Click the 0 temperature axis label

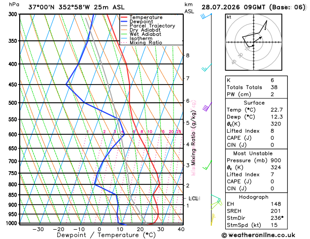point(99,229)
